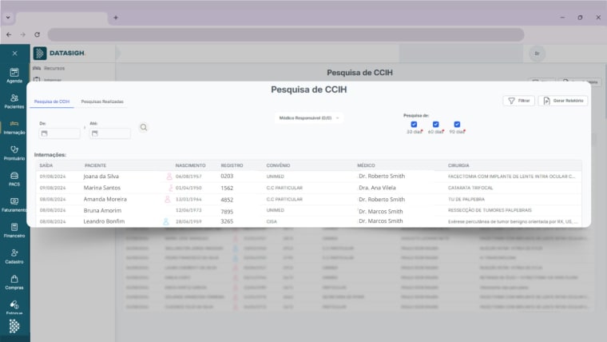The height and width of the screenshot is (342, 607).
Task: Click Leandro Bonfim gender icon
Action: (x=165, y=221)
